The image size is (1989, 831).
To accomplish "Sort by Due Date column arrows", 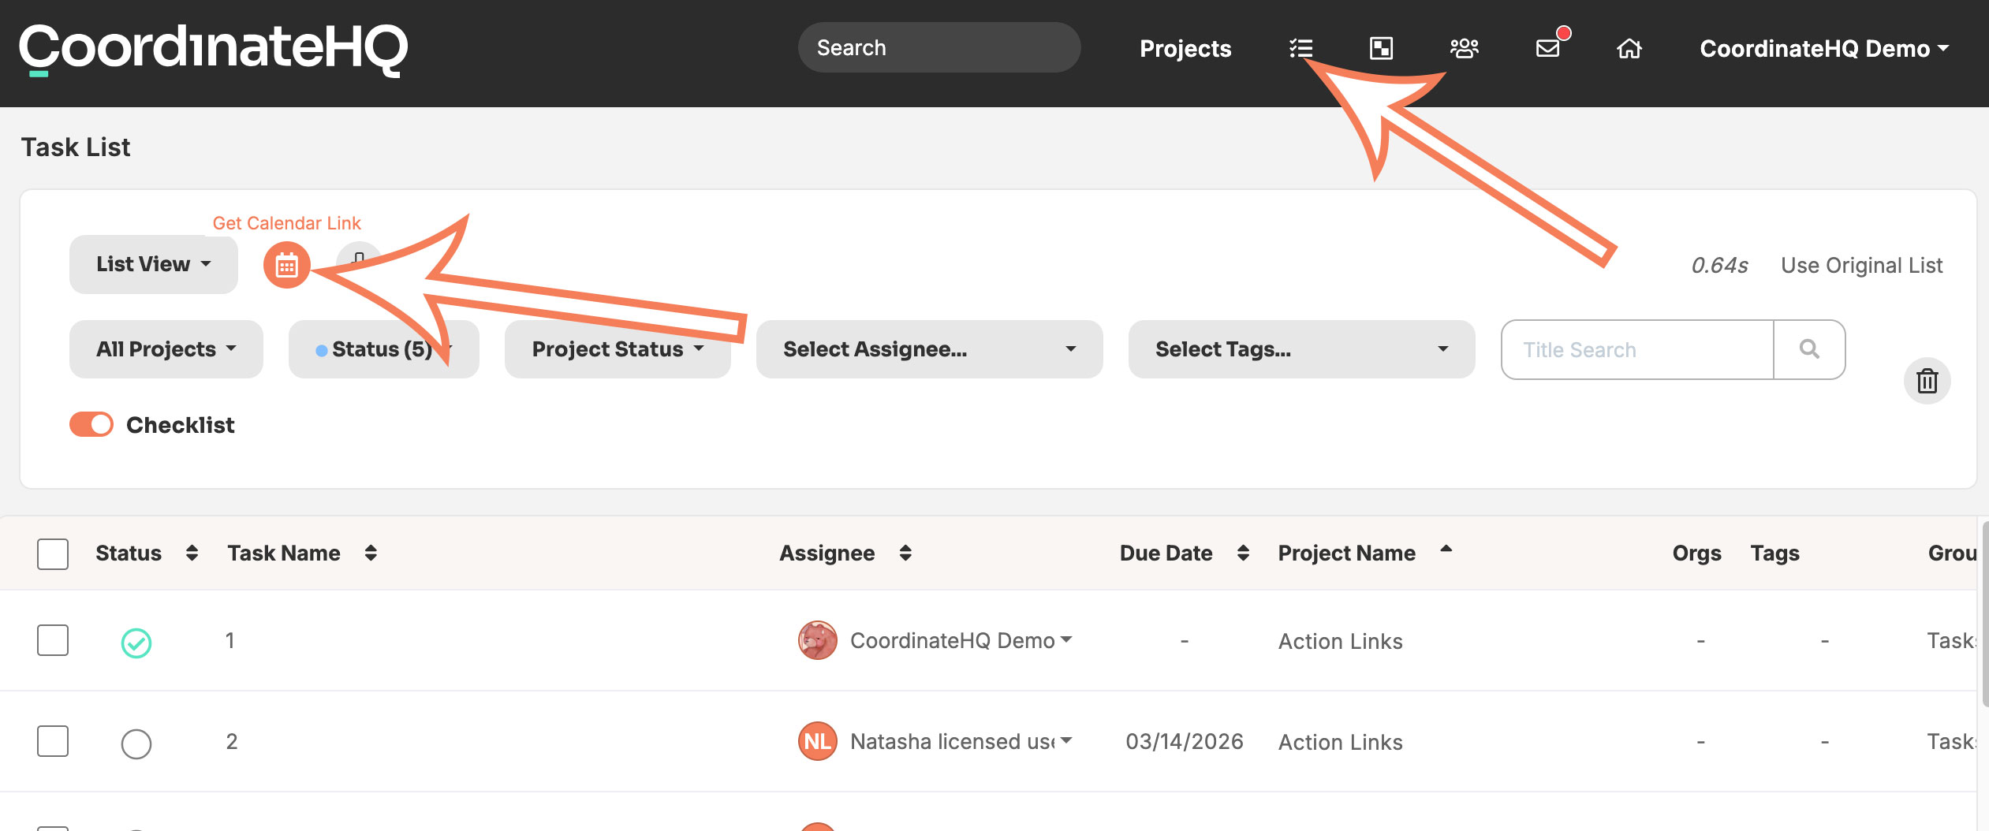I will point(1243,553).
